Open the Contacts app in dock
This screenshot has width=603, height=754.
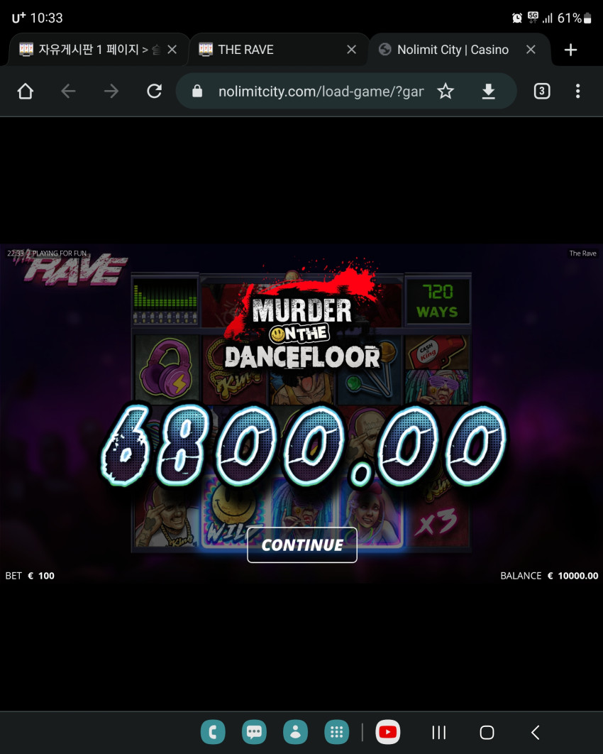[x=296, y=732]
